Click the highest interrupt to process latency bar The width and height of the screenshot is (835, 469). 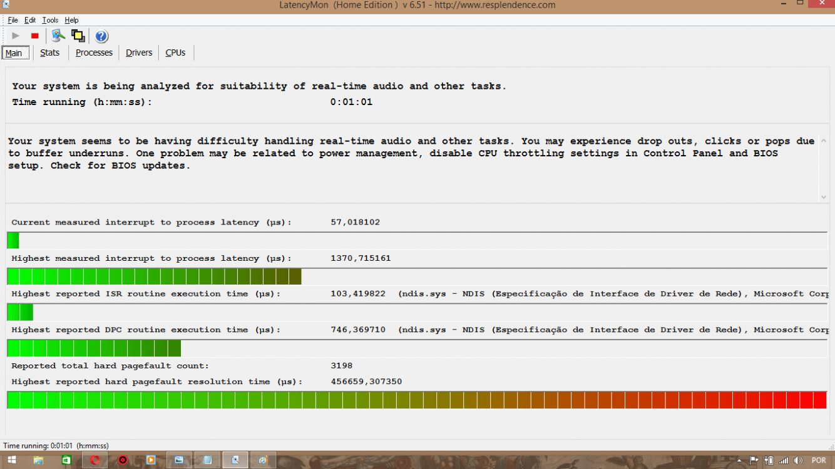(x=417, y=276)
